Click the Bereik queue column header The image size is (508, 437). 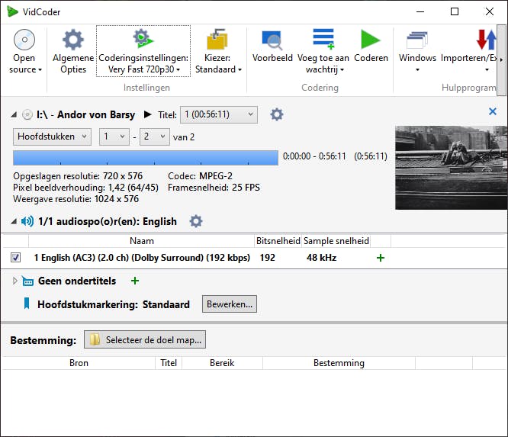[x=222, y=363]
